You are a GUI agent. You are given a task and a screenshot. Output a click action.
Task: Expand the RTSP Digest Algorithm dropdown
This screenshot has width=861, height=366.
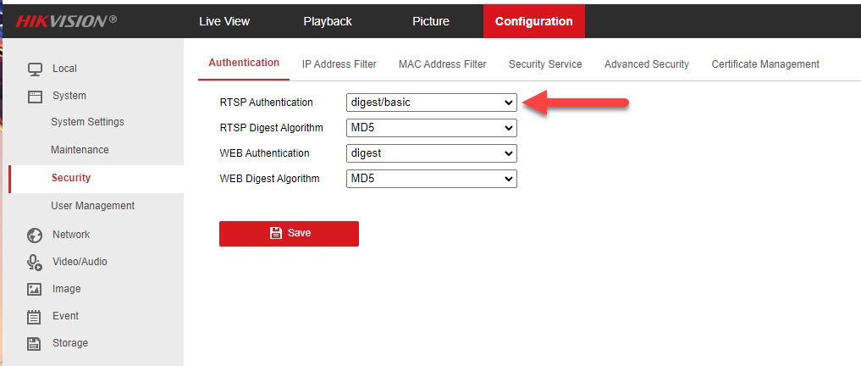[431, 128]
